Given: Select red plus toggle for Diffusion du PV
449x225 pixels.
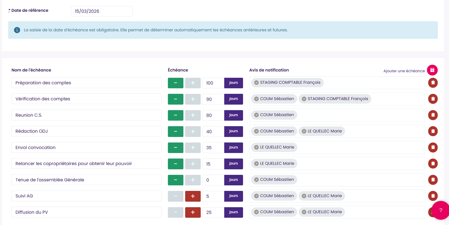Looking at the screenshot, I should coord(193,212).
